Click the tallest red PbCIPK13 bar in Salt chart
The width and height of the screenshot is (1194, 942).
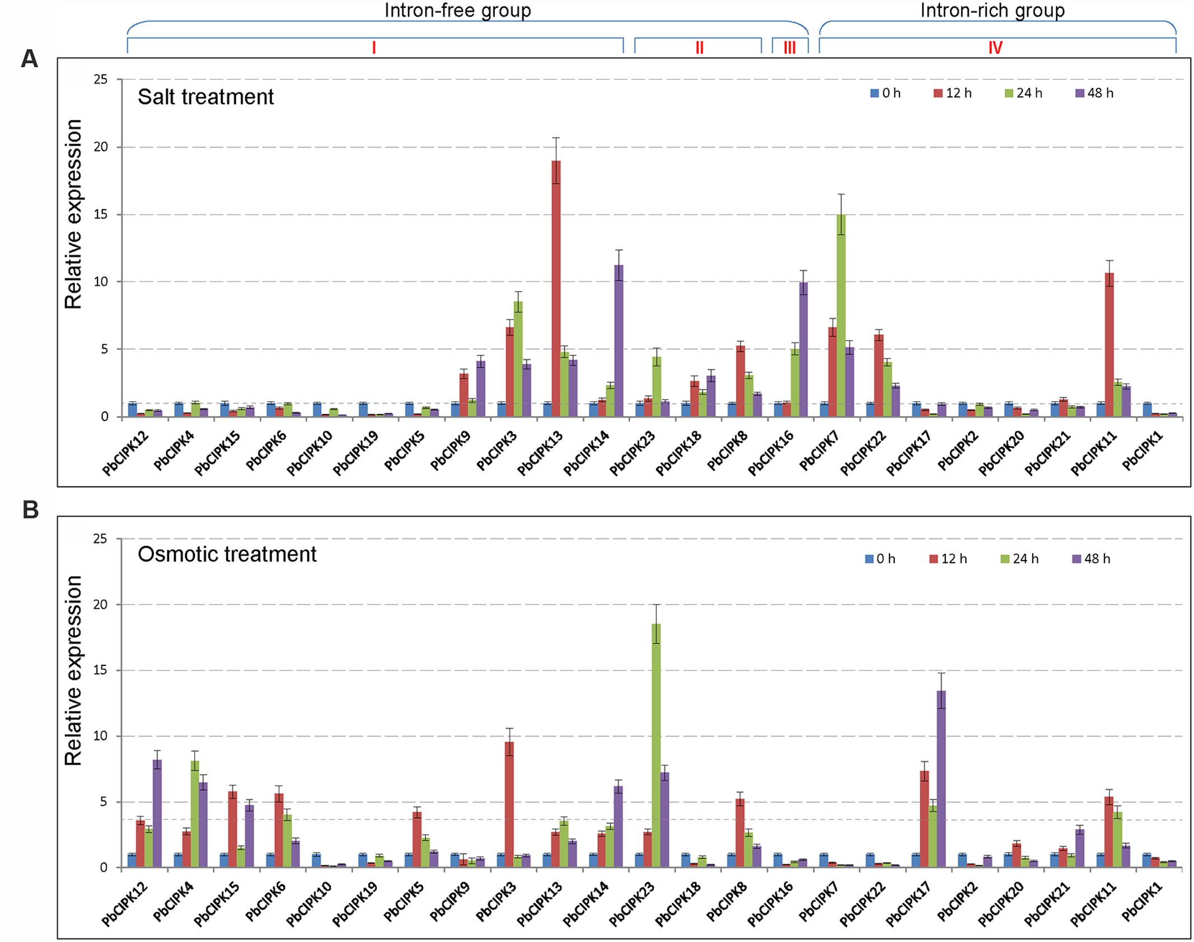556,288
